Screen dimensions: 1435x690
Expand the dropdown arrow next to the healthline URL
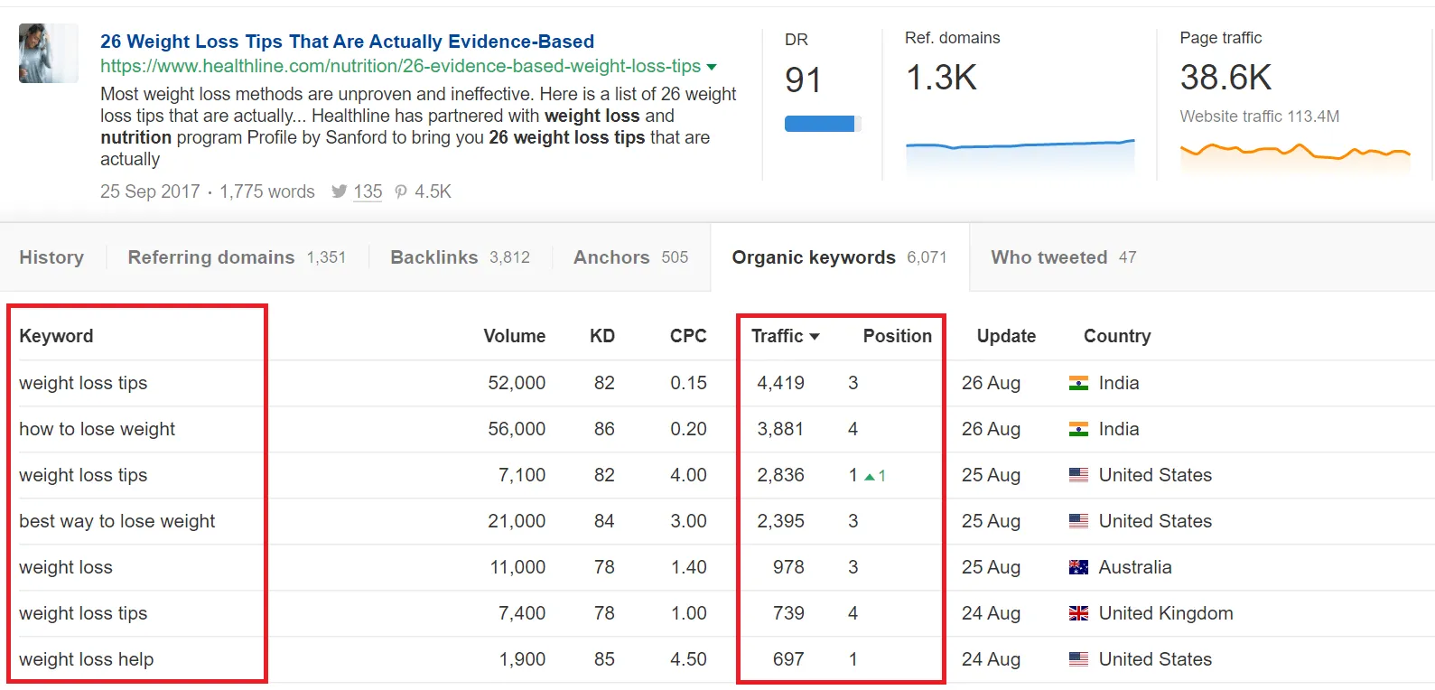(712, 67)
